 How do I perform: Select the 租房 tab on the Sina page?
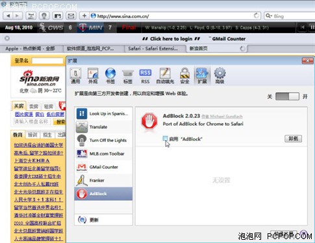tap(49, 106)
